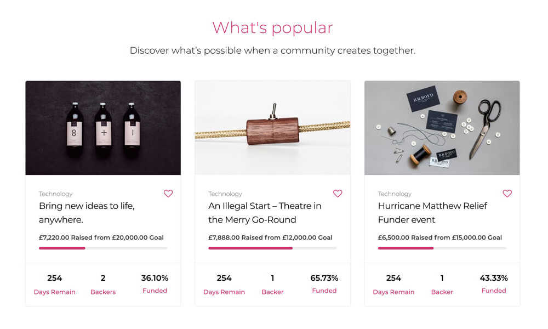Click the progress bar under £6,500.00 raised
The height and width of the screenshot is (329, 548).
pyautogui.click(x=442, y=248)
